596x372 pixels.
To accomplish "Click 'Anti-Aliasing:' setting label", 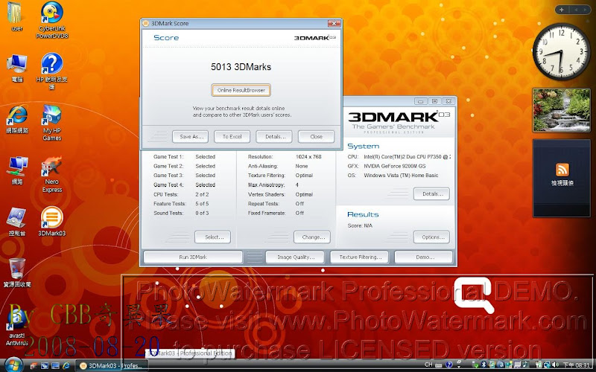I will (262, 166).
